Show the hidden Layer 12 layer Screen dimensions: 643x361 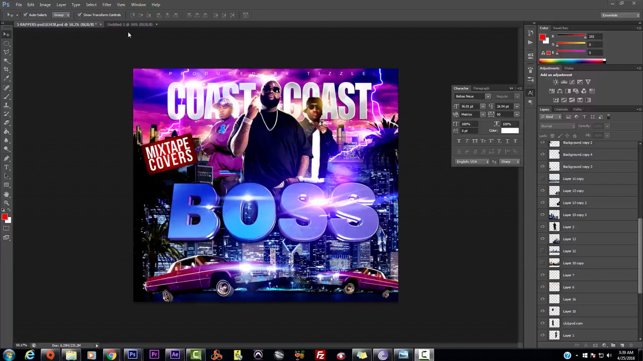point(543,251)
